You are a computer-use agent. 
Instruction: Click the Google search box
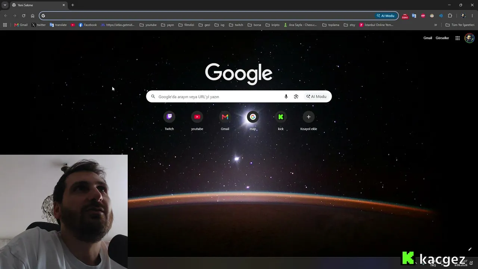(239, 96)
